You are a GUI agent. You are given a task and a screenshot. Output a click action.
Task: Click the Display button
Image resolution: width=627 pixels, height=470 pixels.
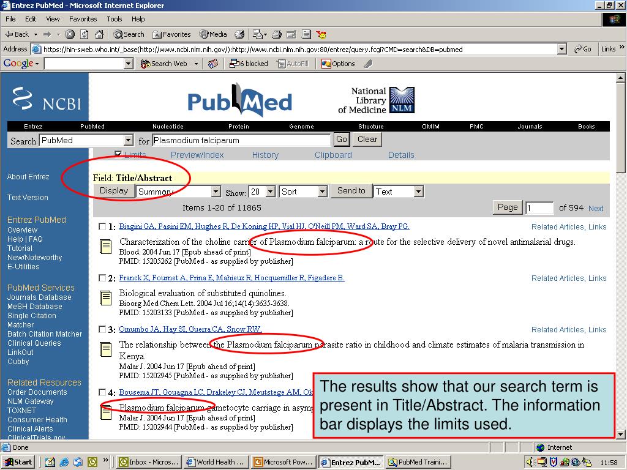point(114,191)
